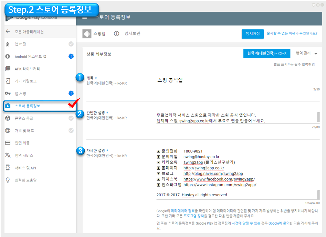Open the rocket icon for 앱 버전
Image resolution: width=326 pixels, height=237 pixels.
tap(8, 44)
